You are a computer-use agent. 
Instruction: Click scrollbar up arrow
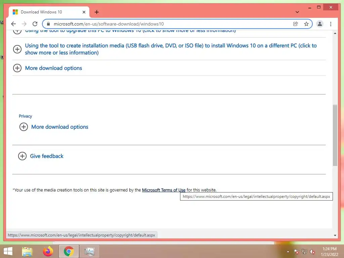335,33
